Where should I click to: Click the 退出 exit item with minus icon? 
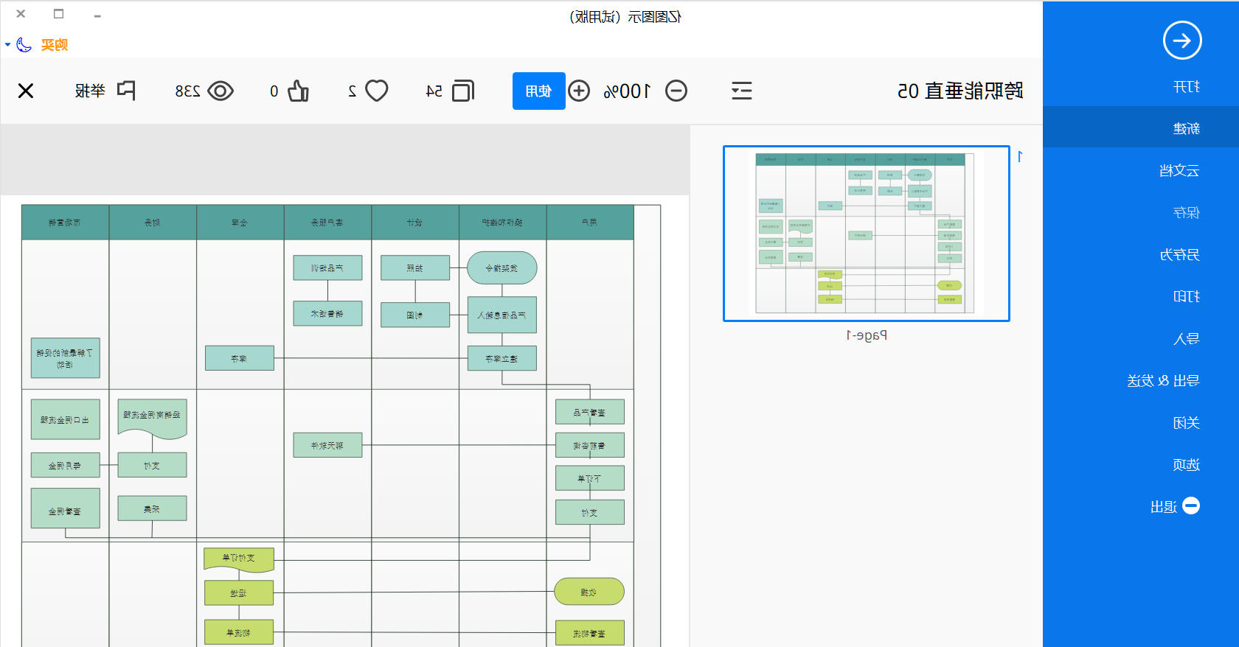pyautogui.click(x=1176, y=506)
